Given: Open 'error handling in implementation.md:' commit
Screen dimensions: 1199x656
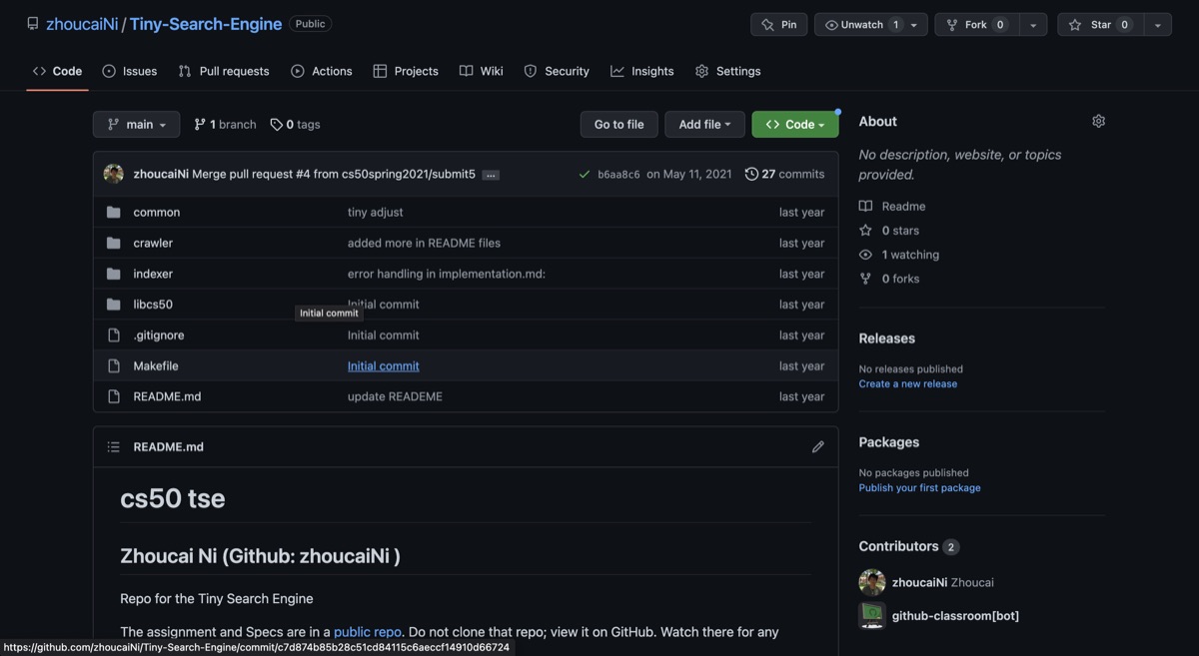Looking at the screenshot, I should coord(447,274).
